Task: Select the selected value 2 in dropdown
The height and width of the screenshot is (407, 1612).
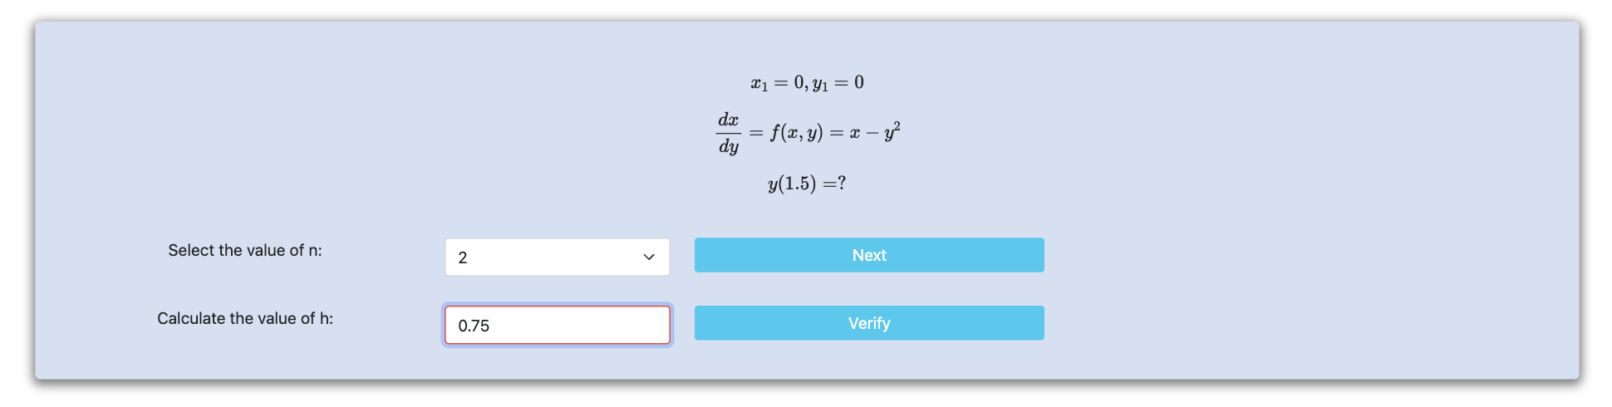Action: point(463,257)
